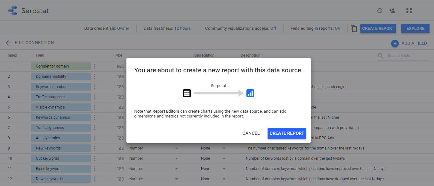
Task: Open three-dot menu for Competitor domain
Action: tap(95, 66)
